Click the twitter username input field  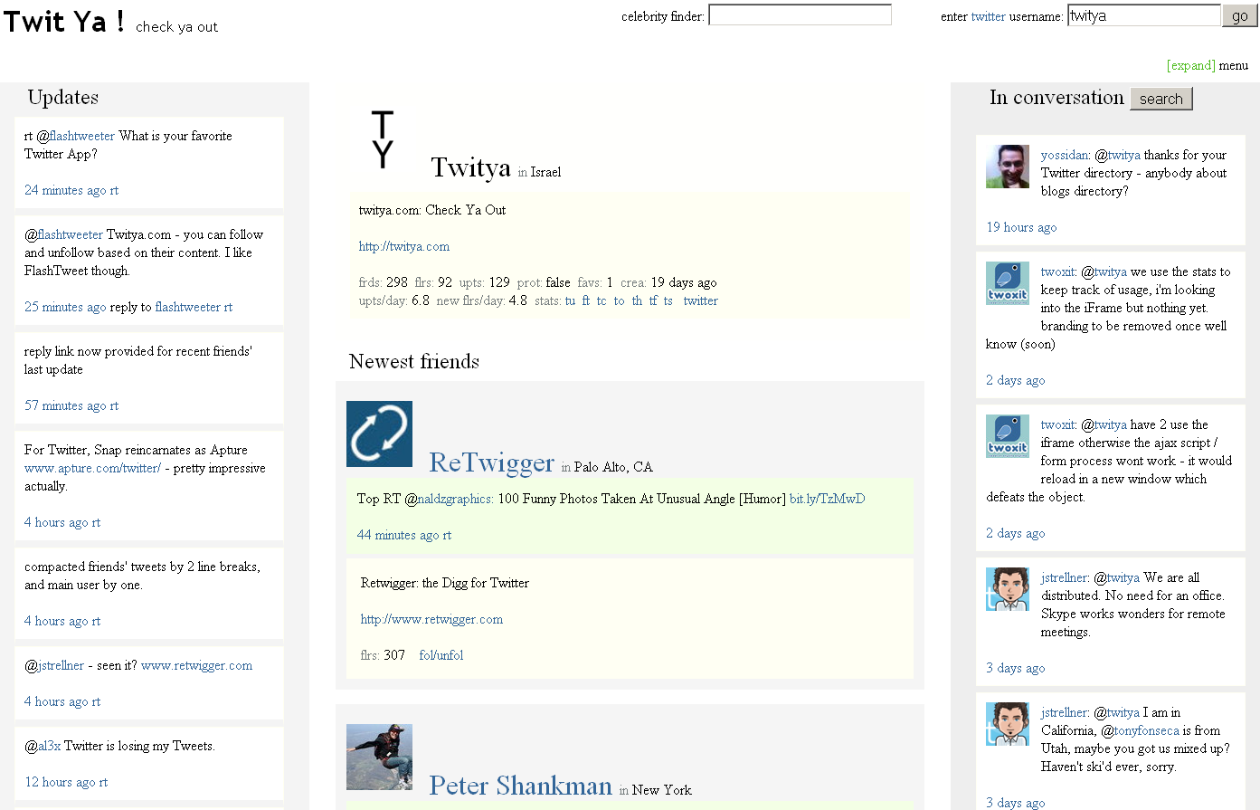[1143, 15]
